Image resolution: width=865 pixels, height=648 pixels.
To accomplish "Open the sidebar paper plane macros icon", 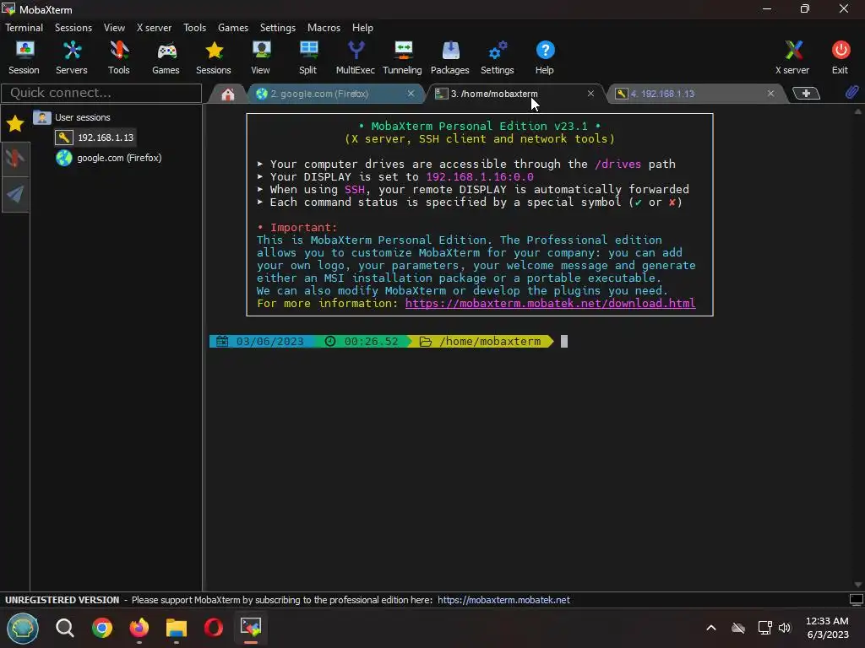I will (15, 193).
